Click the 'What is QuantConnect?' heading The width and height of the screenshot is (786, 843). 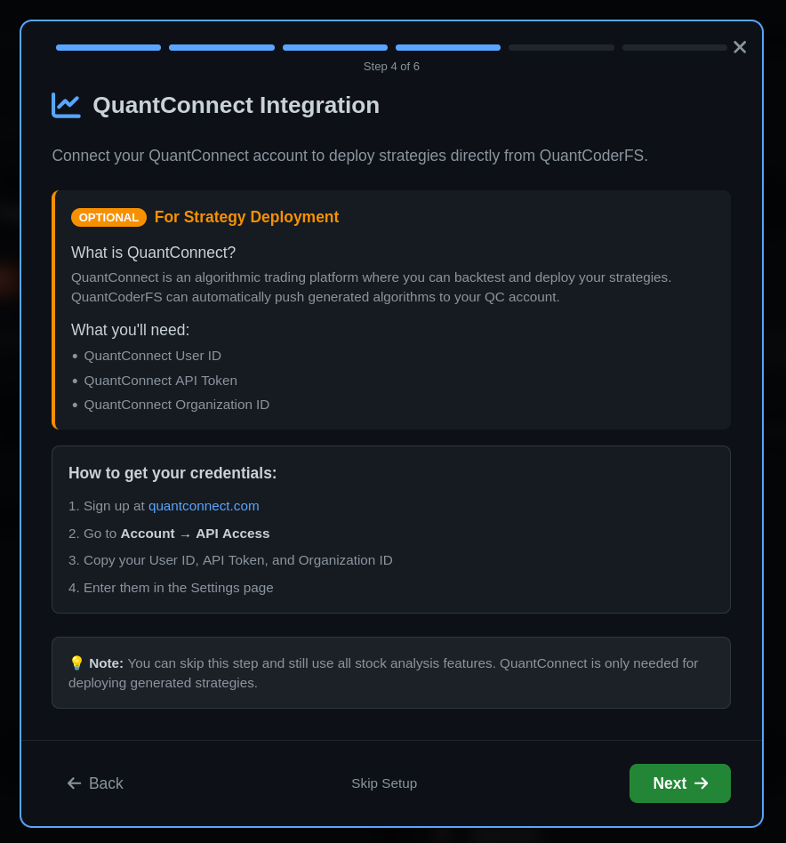[154, 253]
